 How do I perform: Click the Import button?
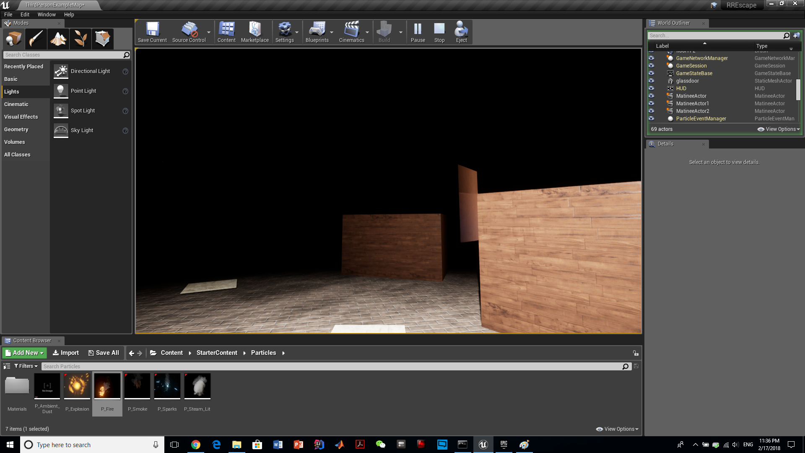pyautogui.click(x=66, y=353)
